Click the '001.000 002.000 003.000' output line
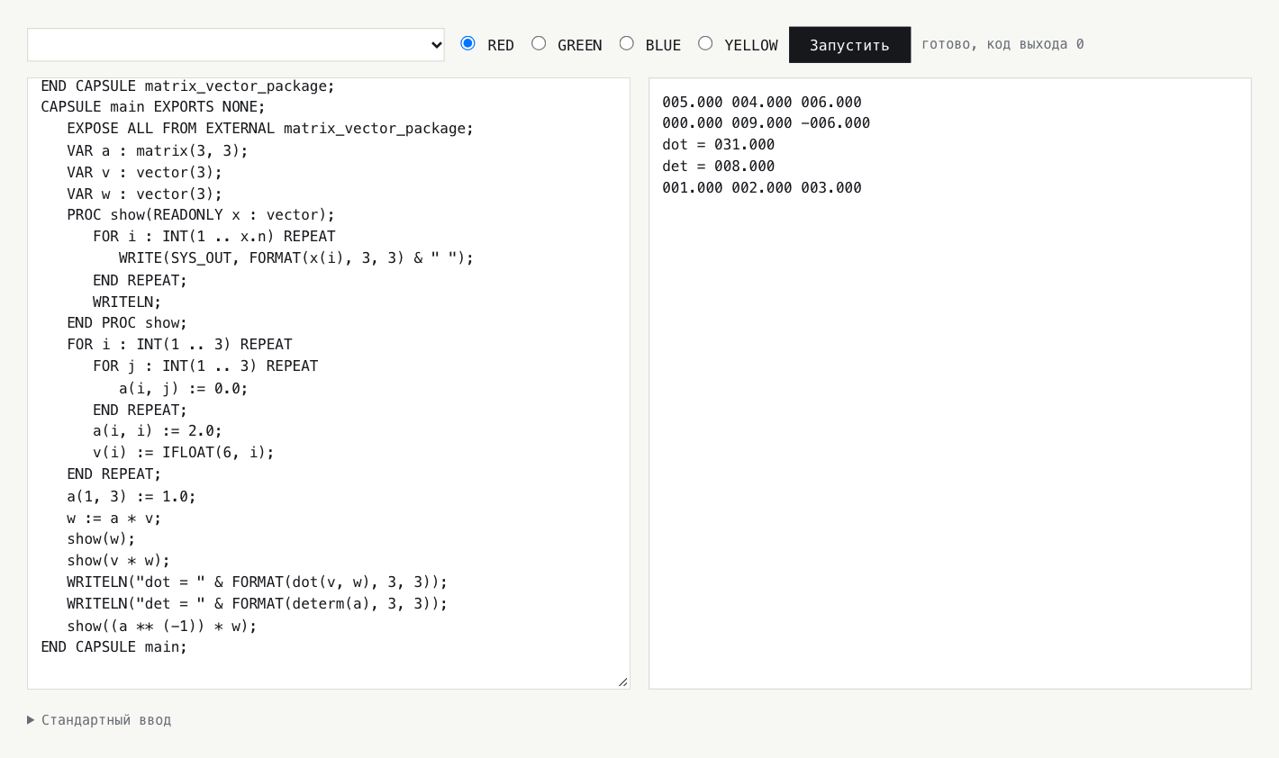Image resolution: width=1279 pixels, height=758 pixels. coord(762,188)
